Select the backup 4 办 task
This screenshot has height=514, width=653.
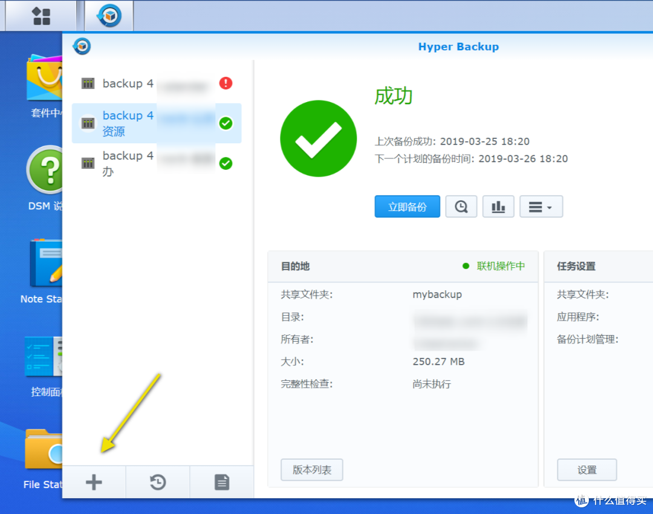pyautogui.click(x=157, y=163)
